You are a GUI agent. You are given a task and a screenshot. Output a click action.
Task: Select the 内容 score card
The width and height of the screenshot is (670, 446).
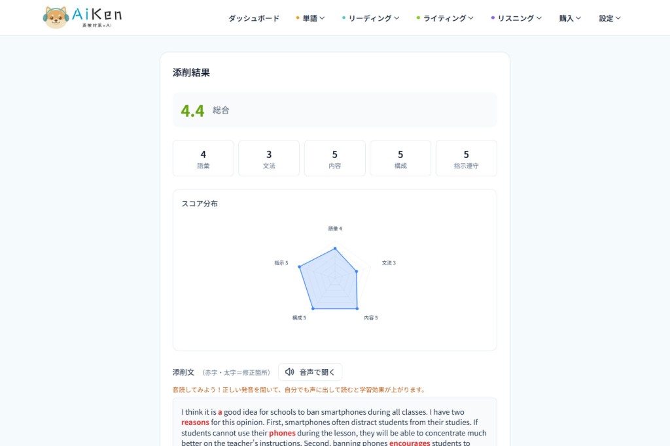(x=334, y=158)
